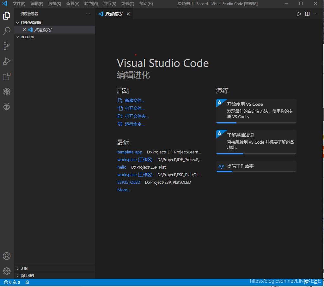Open recent folder ESP32_OLED
This screenshot has width=324, height=287.
129,182
